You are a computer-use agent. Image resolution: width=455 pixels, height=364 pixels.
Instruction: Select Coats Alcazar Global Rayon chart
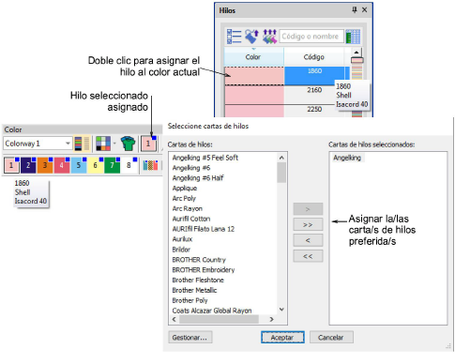coord(212,311)
